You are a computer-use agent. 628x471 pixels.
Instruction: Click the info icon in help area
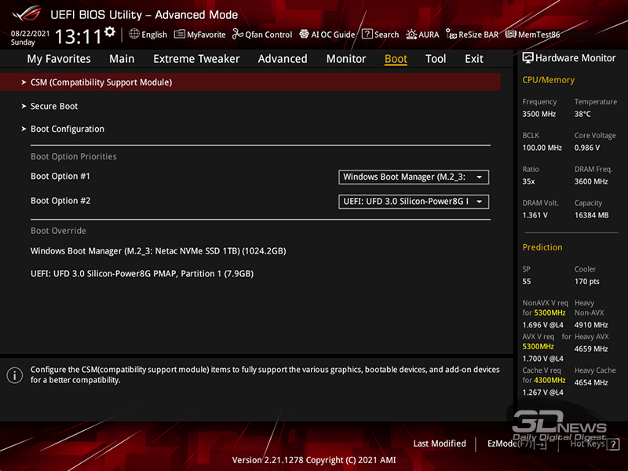click(x=14, y=375)
